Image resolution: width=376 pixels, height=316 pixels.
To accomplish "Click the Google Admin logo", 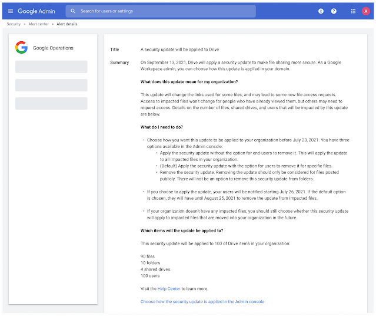I will click(38, 11).
